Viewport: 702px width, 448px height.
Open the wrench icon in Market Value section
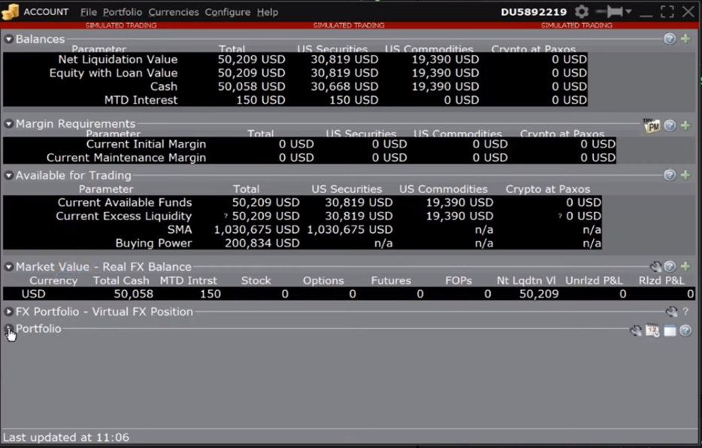tap(655, 267)
